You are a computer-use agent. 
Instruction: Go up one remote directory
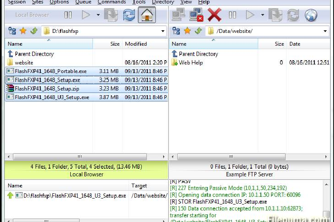click(x=198, y=31)
